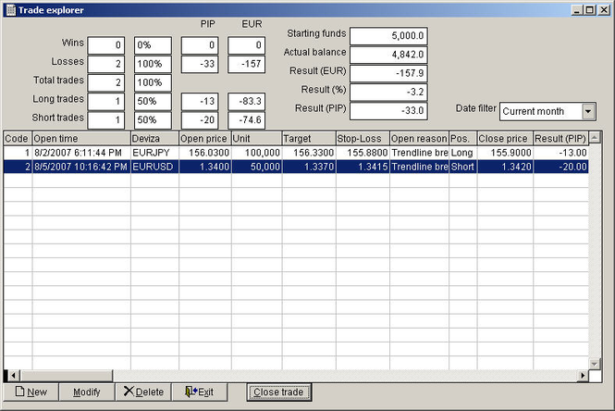
Task: Click the Result (PIP) summary field
Action: tap(388, 111)
